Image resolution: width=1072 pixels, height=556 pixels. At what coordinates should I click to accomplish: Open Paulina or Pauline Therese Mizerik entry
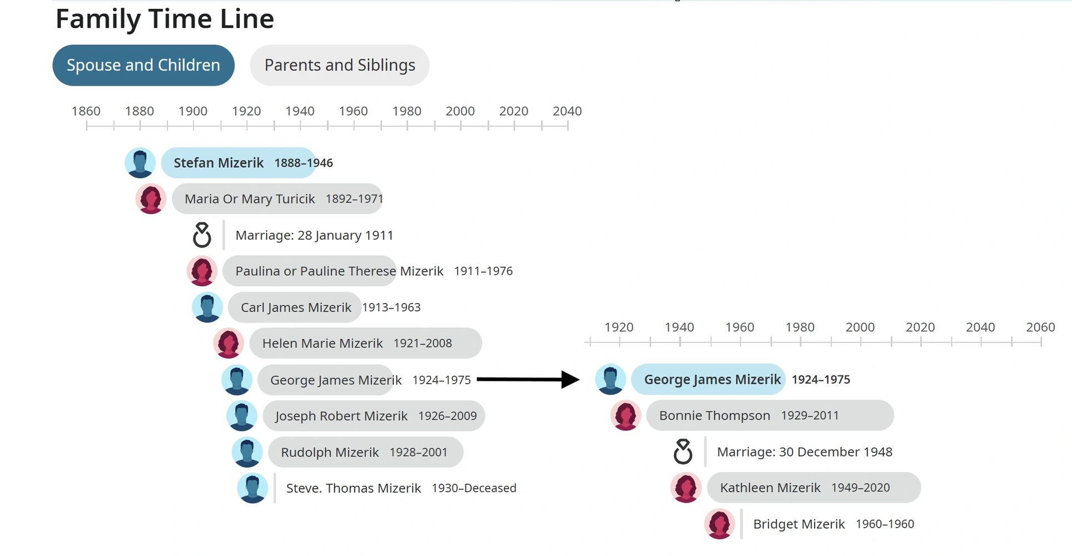tap(339, 271)
